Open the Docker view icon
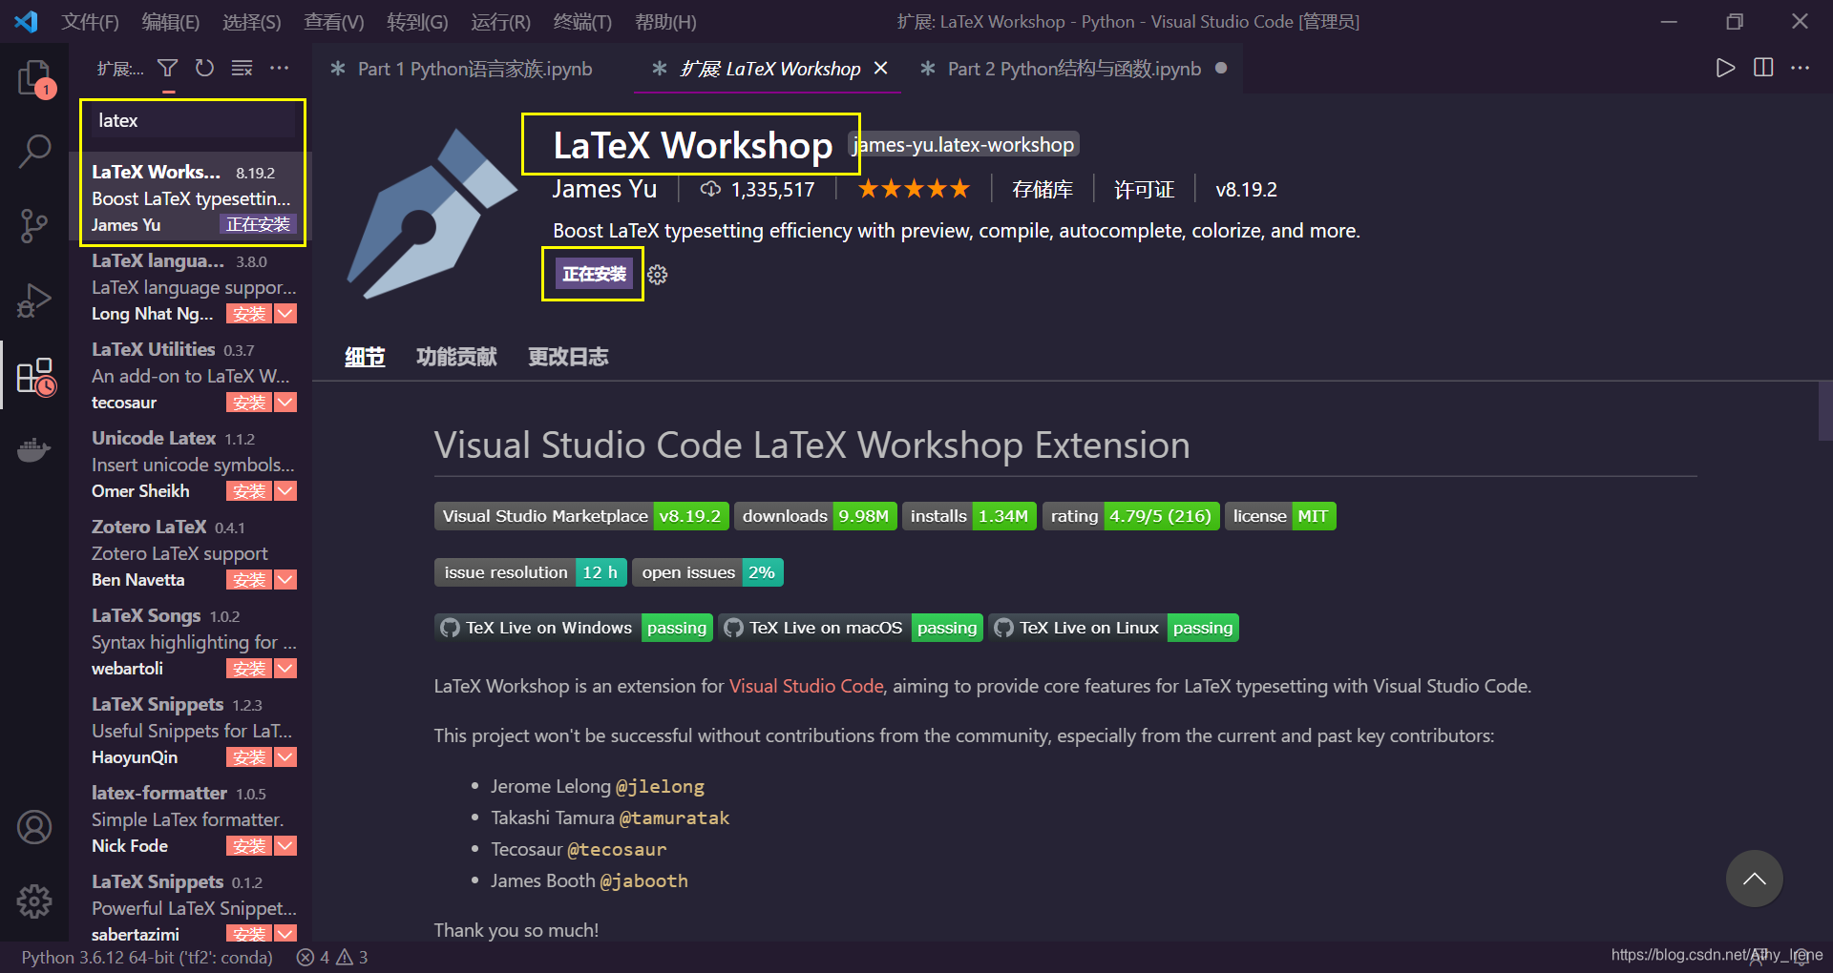 [34, 449]
